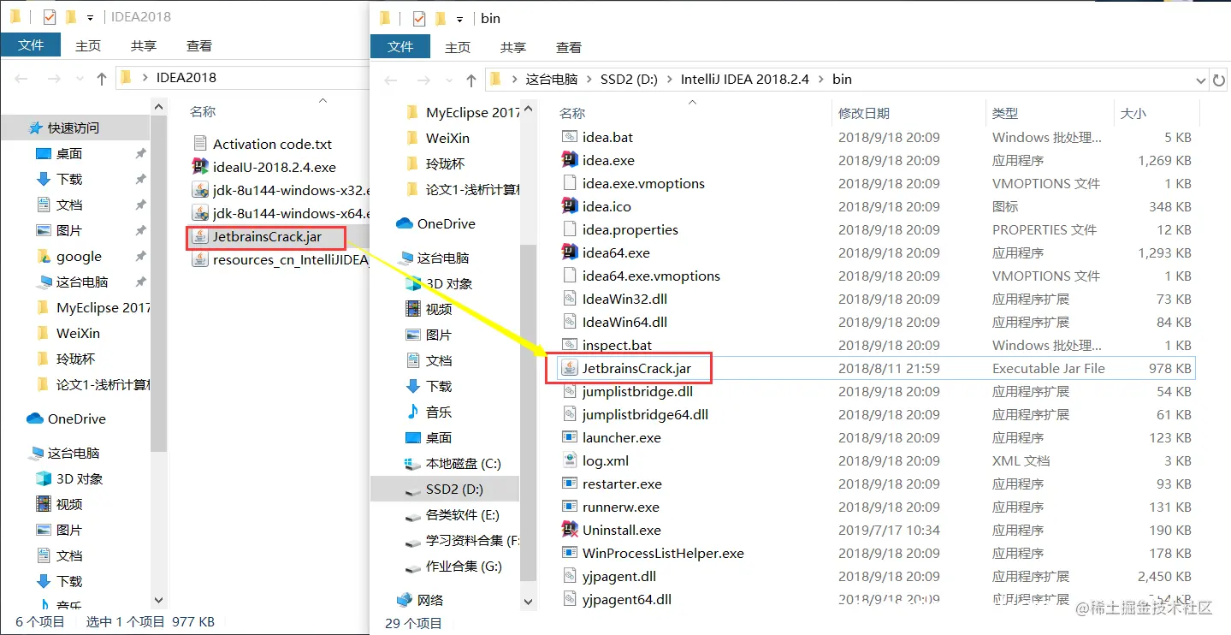Click properties checkmark icon in bin title bar

pos(419,18)
